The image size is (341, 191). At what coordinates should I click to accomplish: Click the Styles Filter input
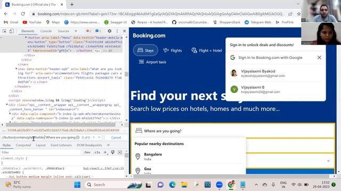pyautogui.click(x=40, y=152)
